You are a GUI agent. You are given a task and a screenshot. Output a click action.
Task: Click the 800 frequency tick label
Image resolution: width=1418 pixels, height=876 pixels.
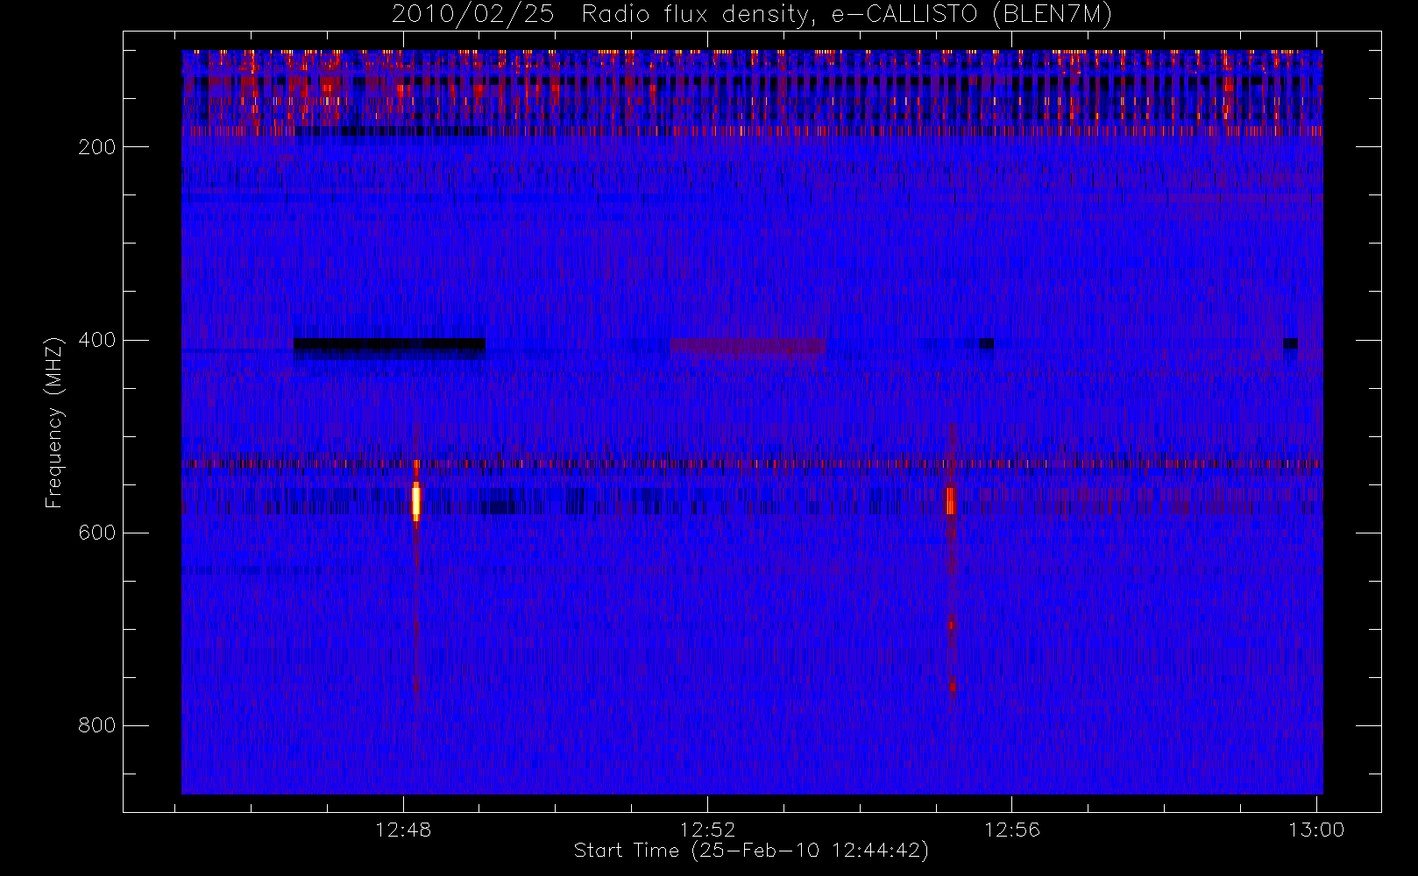(96, 725)
